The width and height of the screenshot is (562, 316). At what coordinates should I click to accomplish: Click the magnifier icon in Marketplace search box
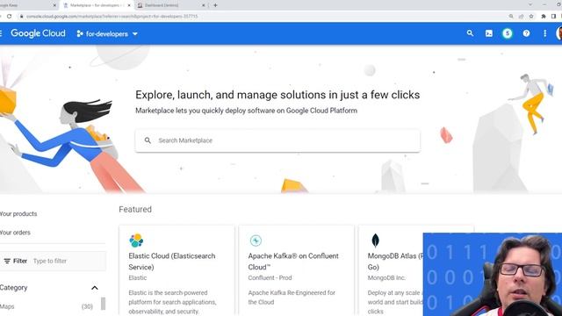(148, 140)
